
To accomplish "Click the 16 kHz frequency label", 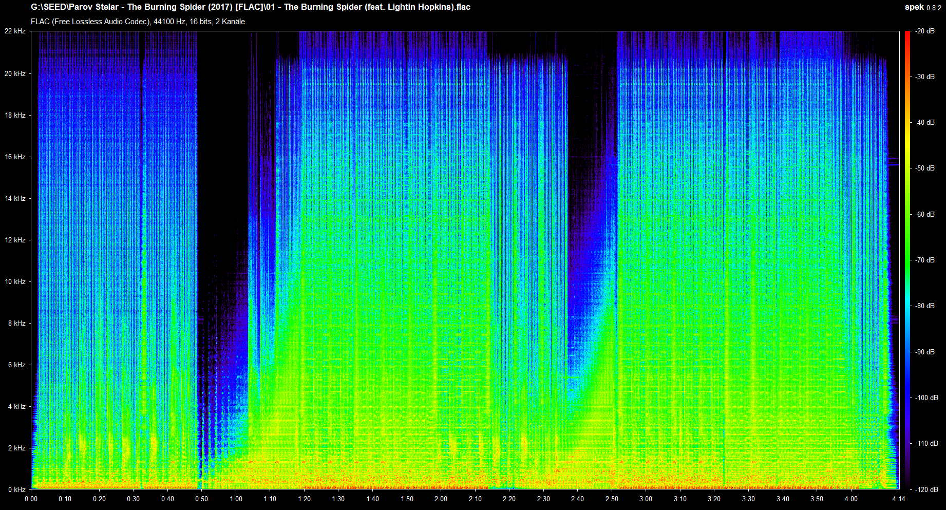I will click(15, 157).
